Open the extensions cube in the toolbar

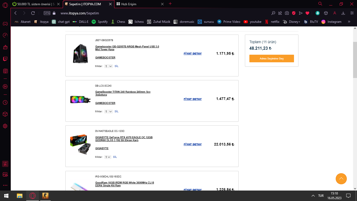click(326, 13)
